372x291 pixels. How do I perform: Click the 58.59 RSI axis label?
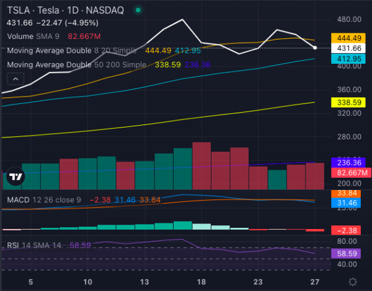tap(346, 254)
